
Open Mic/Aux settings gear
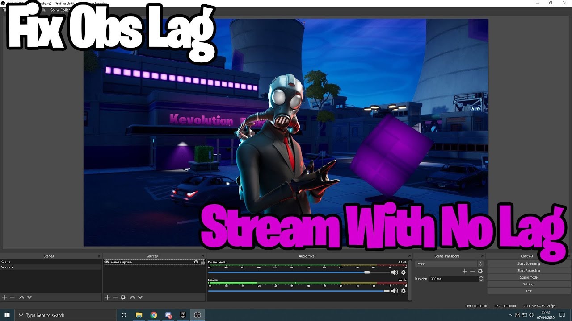pyautogui.click(x=404, y=291)
